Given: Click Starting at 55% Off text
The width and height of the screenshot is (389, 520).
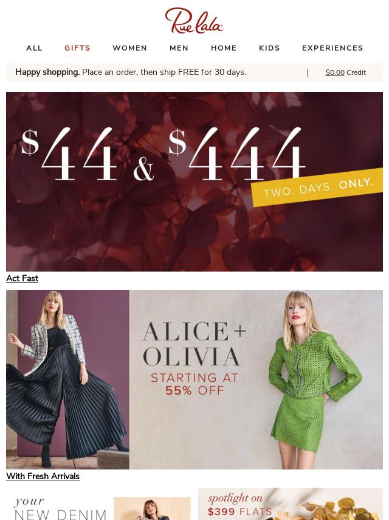Looking at the screenshot, I should coord(194,384).
